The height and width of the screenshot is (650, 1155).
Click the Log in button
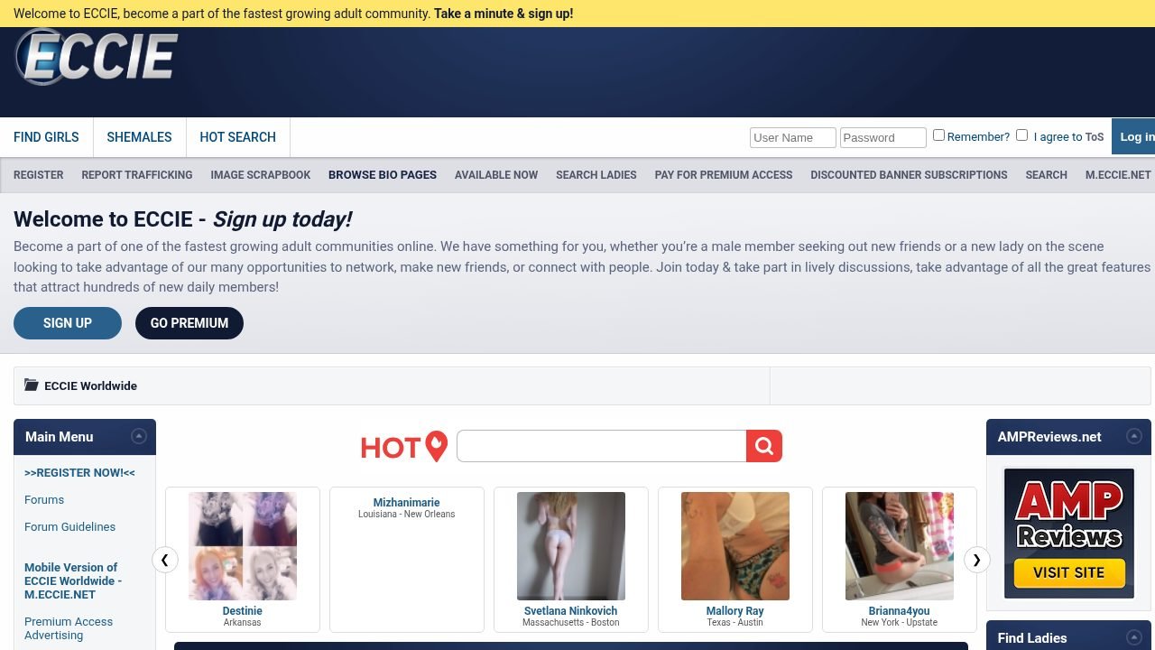point(1134,136)
